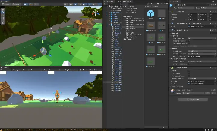Select Main Camera in Hierarchy

click(117, 8)
